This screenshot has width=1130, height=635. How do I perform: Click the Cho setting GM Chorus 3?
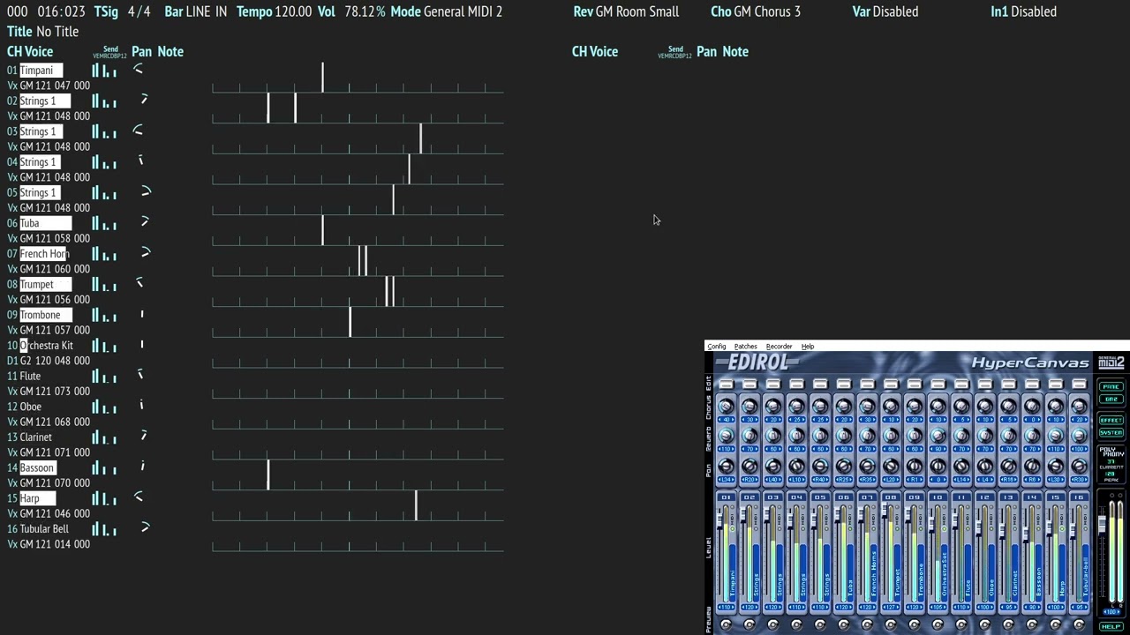pos(767,11)
